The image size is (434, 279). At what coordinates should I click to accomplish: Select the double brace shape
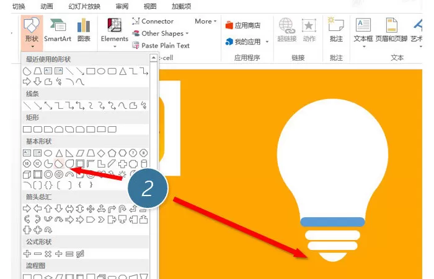[x=48, y=185]
